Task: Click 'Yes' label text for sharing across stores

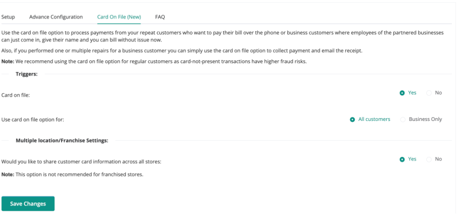Action: pyautogui.click(x=412, y=159)
